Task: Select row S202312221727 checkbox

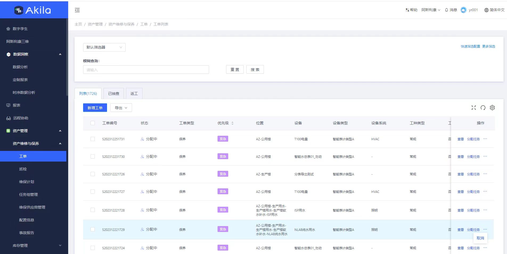Action: click(93, 192)
